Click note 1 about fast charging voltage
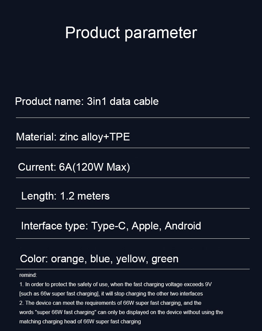Viewport: 262px width, 331px height. coord(115,285)
